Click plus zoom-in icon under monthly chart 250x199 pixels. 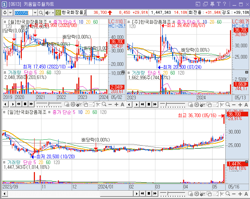tap(116, 105)
